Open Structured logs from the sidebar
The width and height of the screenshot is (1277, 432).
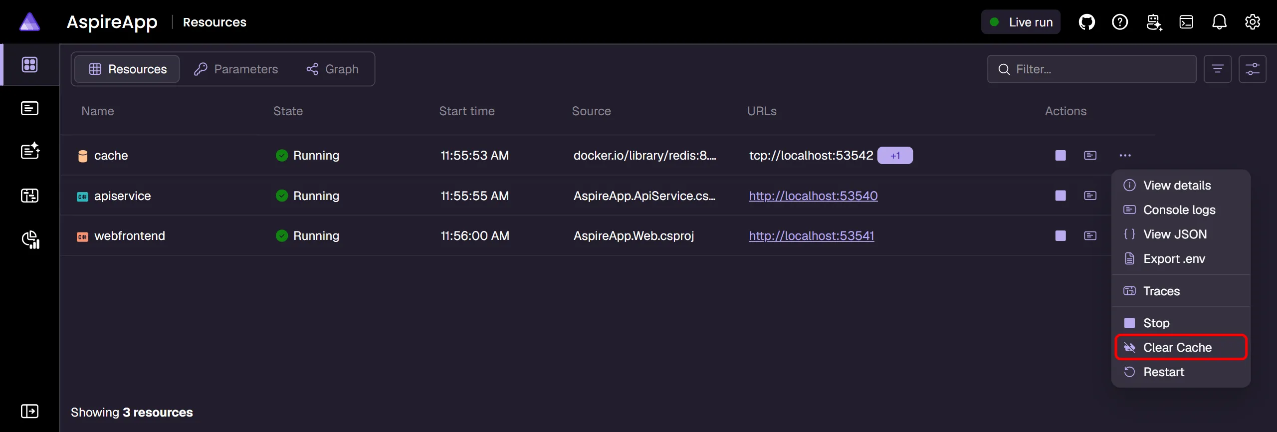30,151
